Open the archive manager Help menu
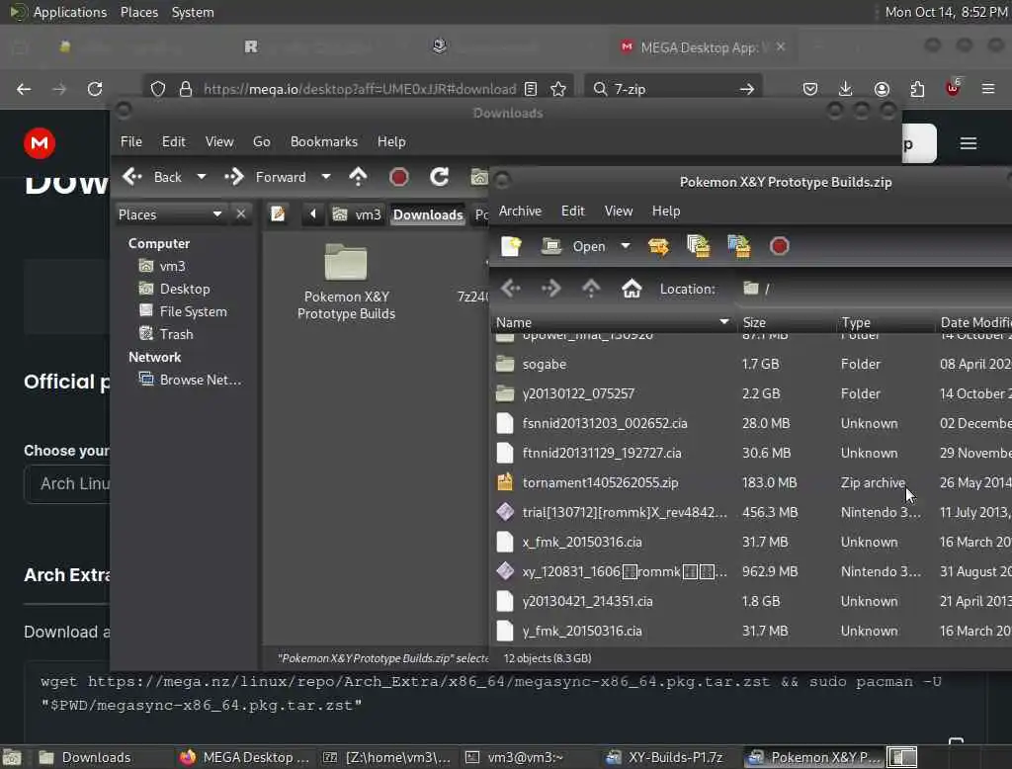The image size is (1012, 769). (x=665, y=212)
